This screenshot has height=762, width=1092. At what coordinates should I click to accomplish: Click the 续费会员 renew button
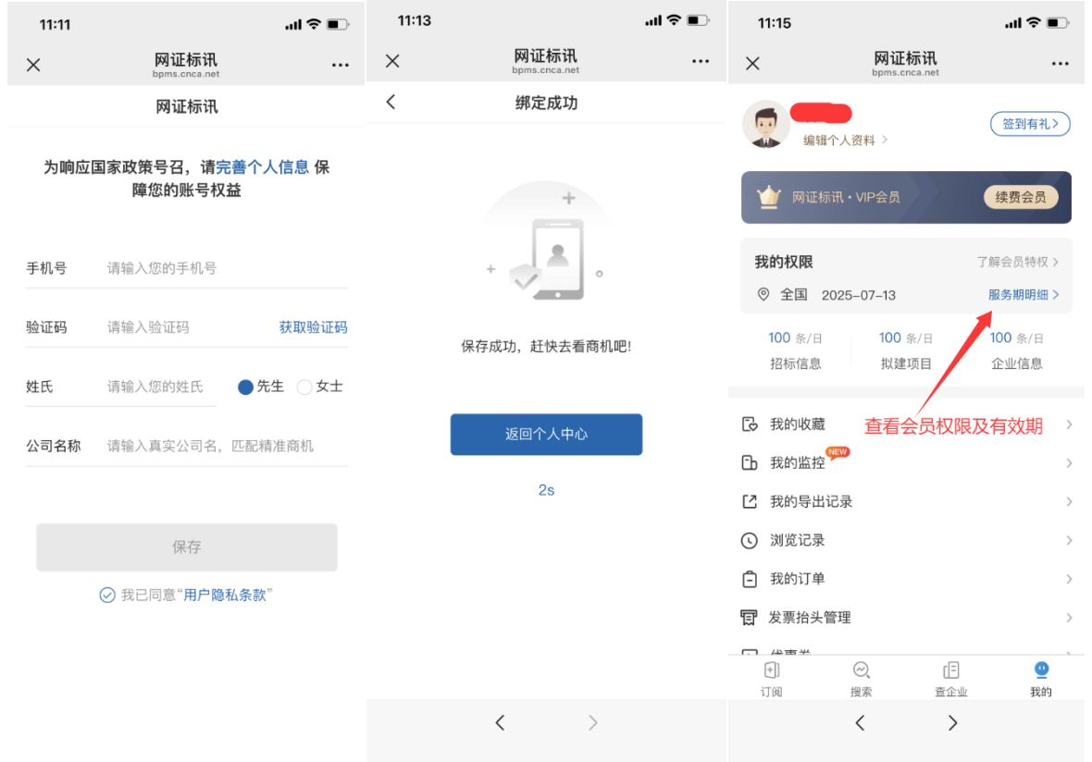[x=1020, y=197]
